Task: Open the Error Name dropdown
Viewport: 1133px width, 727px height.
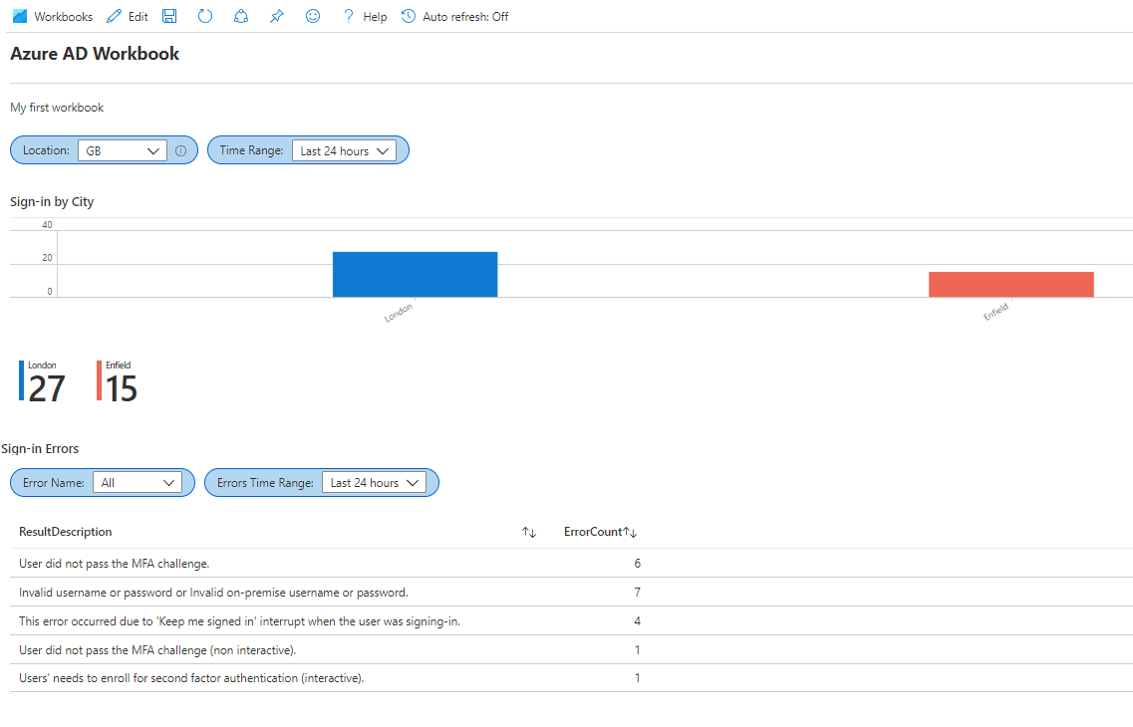Action: (138, 482)
